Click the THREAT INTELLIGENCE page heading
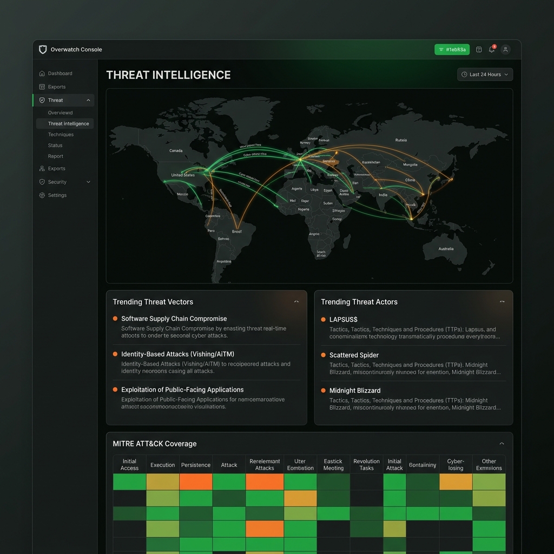 168,75
